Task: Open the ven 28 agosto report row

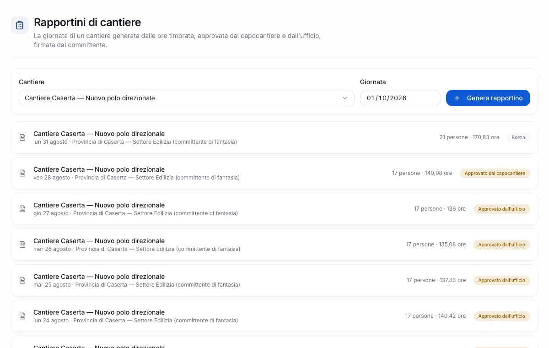Action: [x=274, y=173]
